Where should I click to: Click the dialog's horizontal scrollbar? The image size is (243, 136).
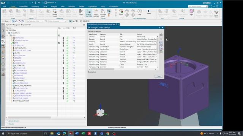click(x=102, y=69)
